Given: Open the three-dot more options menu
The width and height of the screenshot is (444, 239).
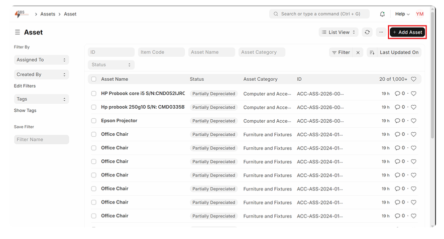Looking at the screenshot, I should [381, 32].
